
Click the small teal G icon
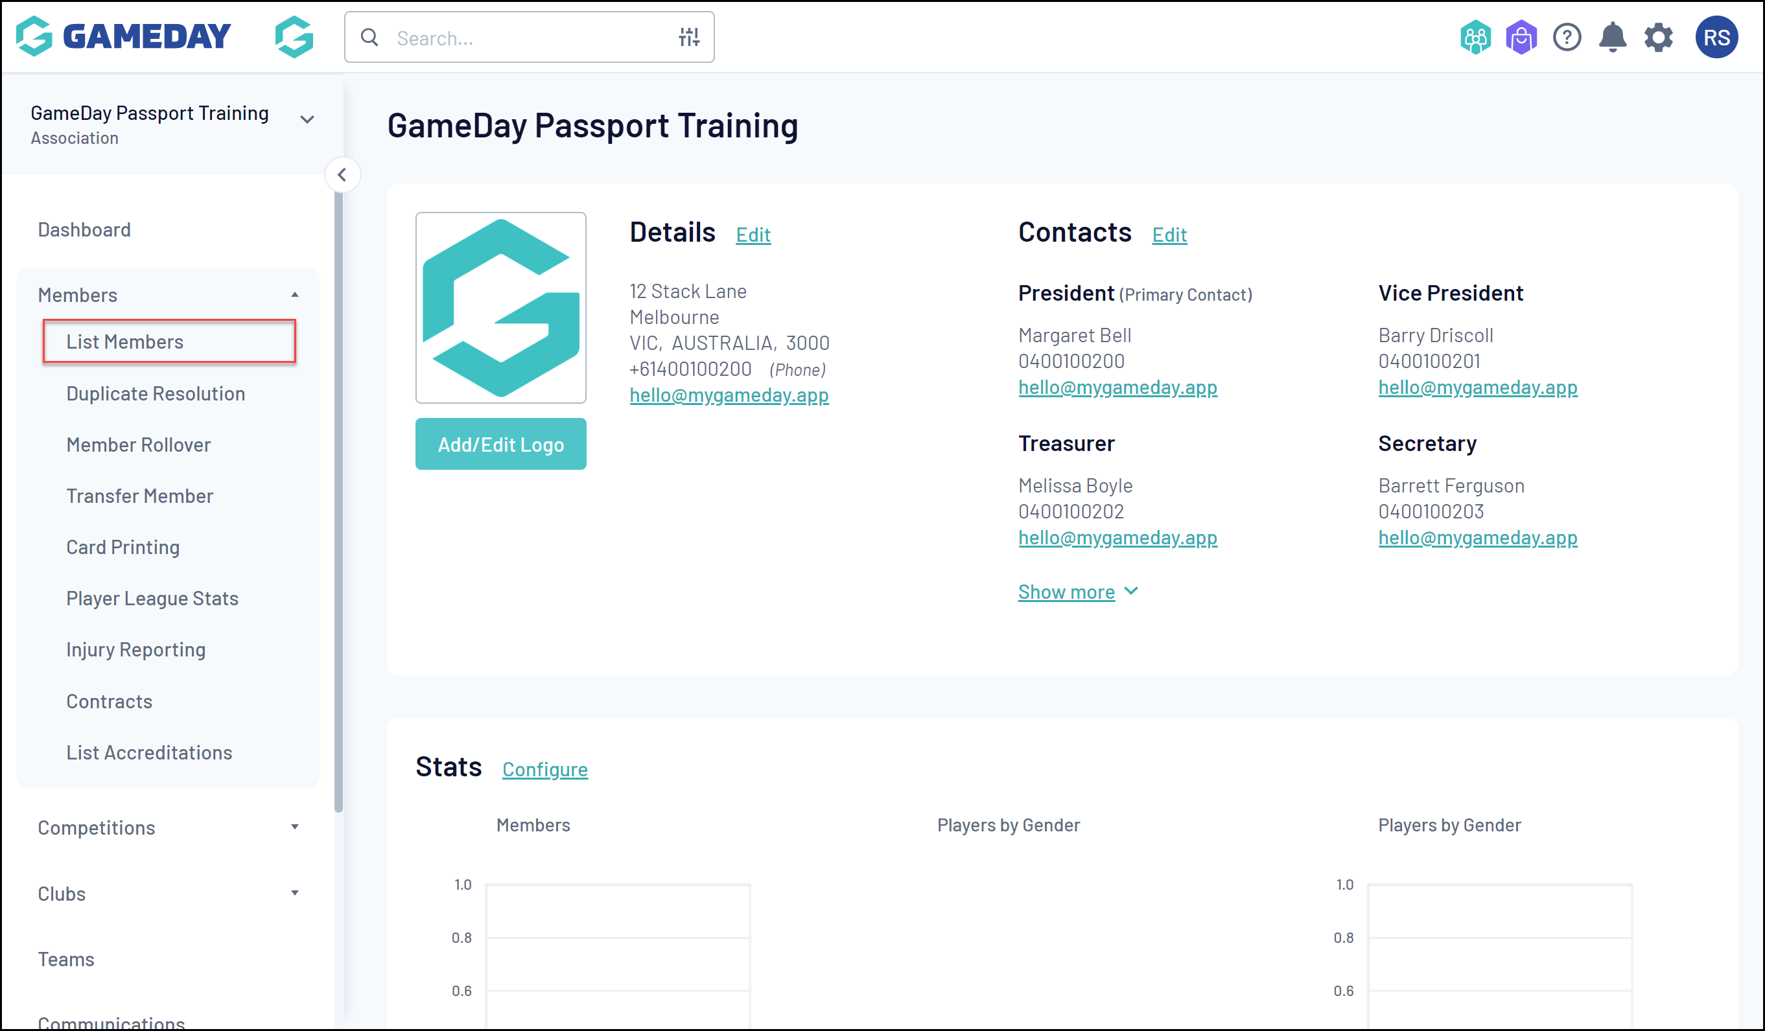[294, 36]
